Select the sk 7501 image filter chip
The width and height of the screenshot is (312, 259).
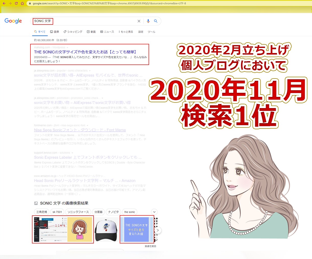tap(57, 212)
